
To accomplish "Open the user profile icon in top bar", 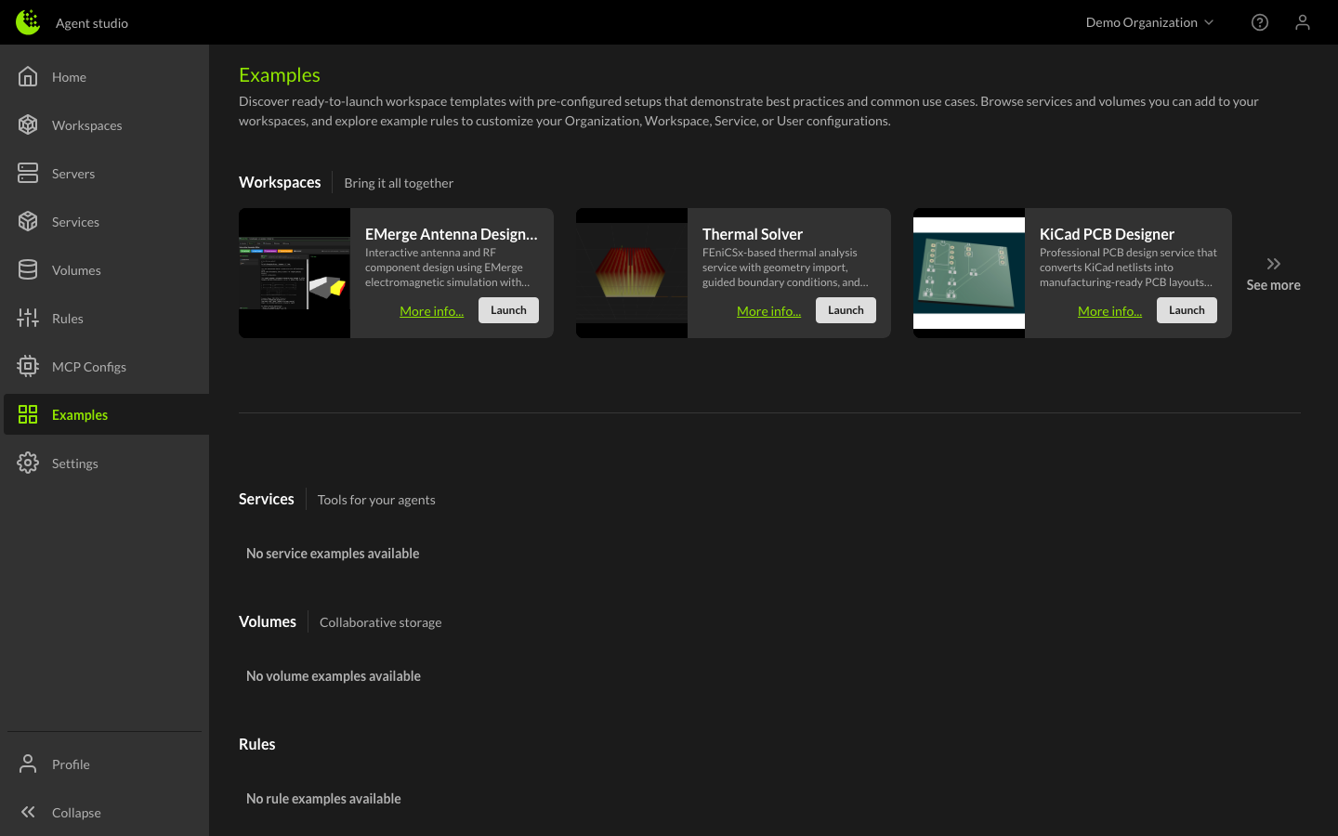I will pyautogui.click(x=1303, y=21).
